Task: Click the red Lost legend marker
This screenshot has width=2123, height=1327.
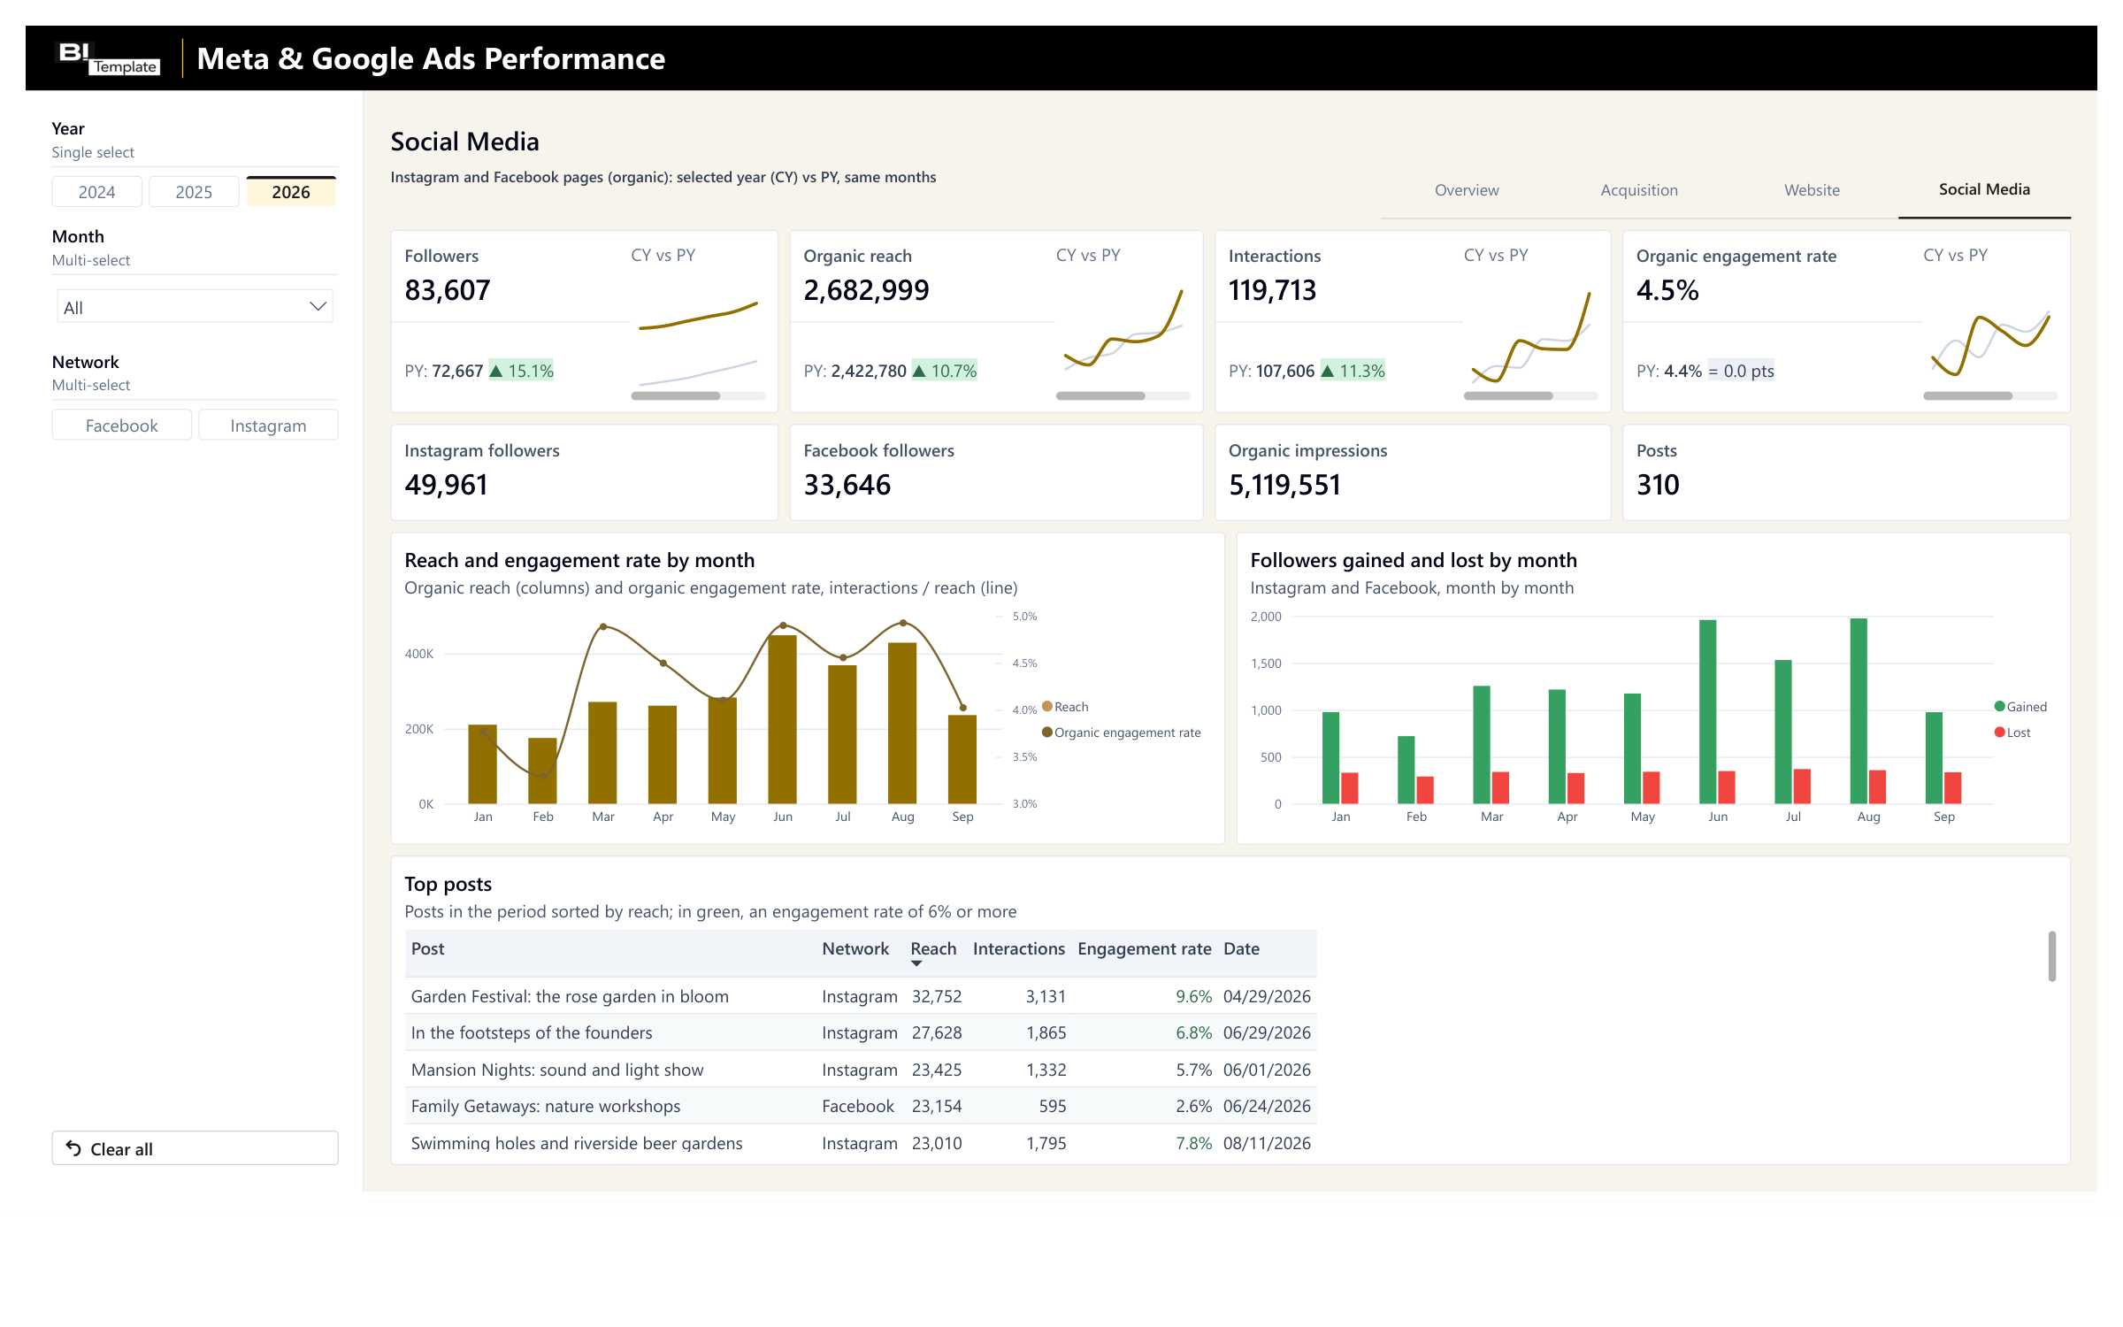Action: 1999,732
